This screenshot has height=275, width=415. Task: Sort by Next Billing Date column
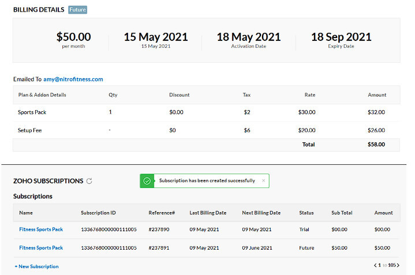(261, 213)
